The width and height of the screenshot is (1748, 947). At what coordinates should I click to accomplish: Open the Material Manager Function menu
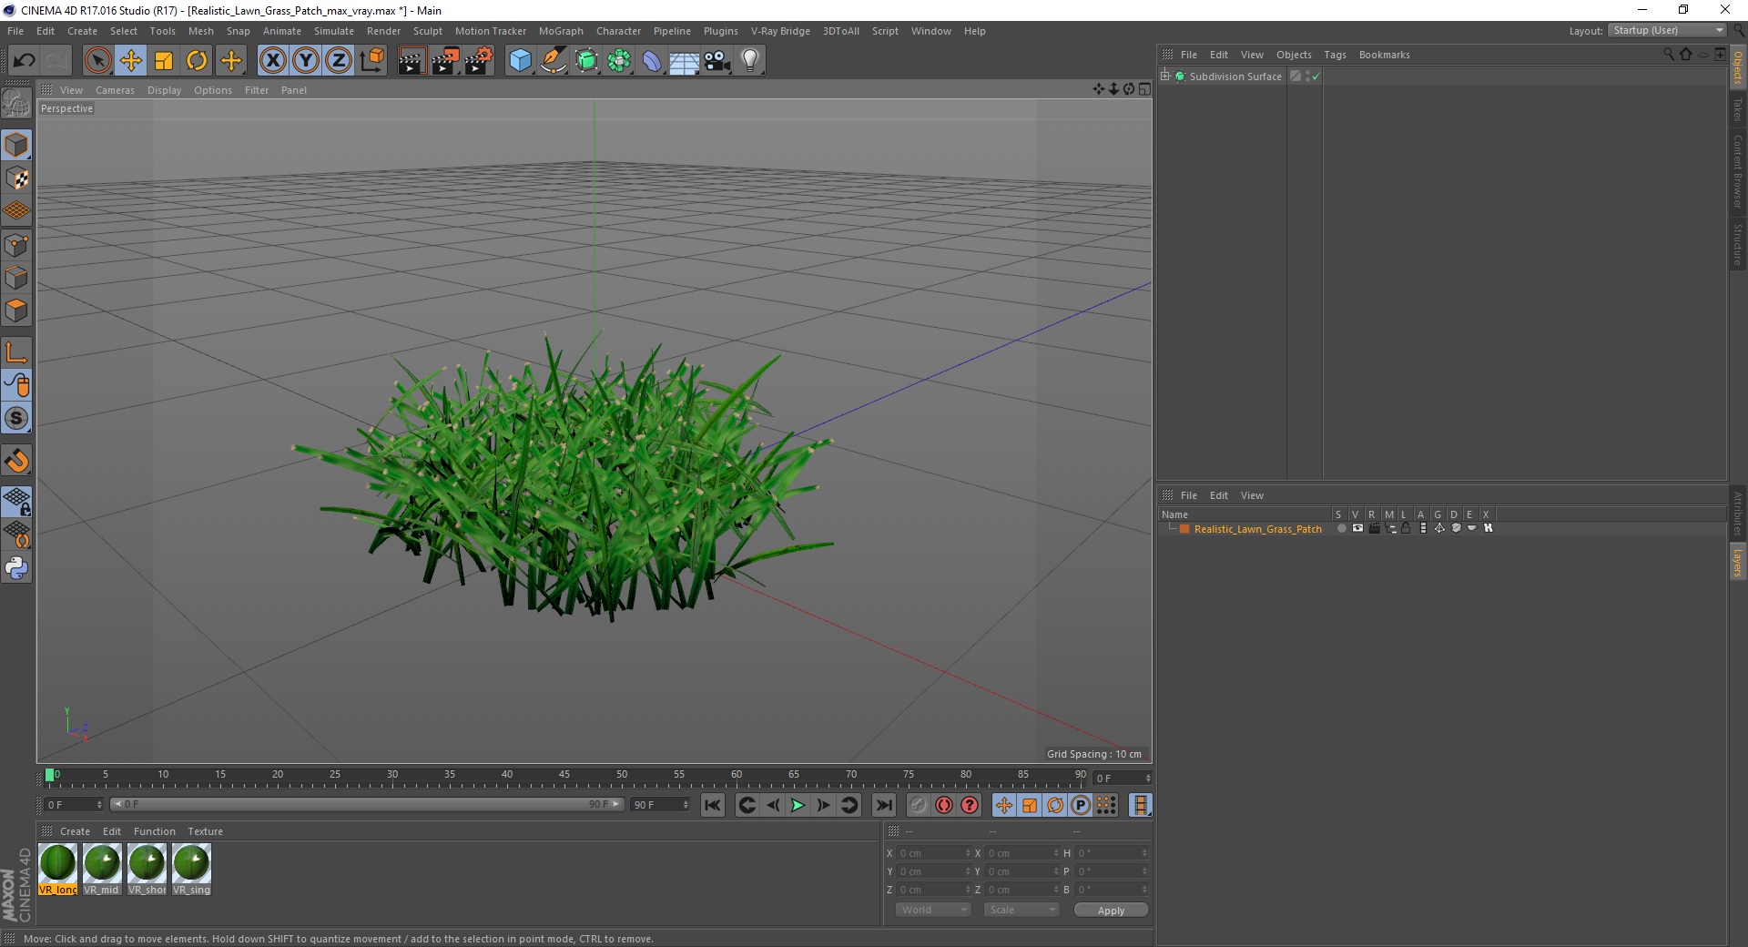155,831
